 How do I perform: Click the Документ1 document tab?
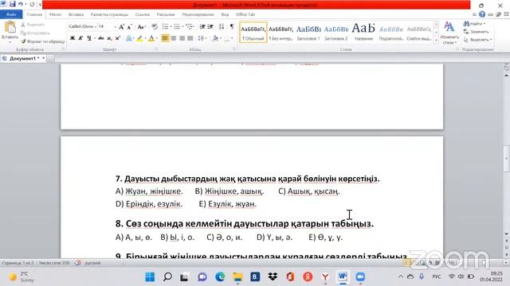pyautogui.click(x=23, y=58)
